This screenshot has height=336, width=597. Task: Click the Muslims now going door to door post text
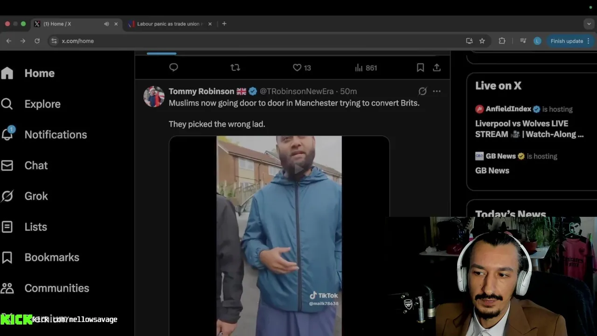294,103
